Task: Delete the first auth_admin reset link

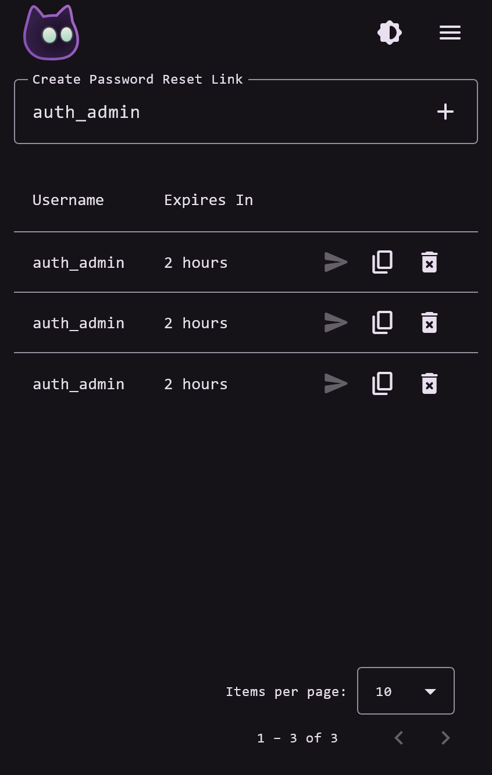Action: 429,262
